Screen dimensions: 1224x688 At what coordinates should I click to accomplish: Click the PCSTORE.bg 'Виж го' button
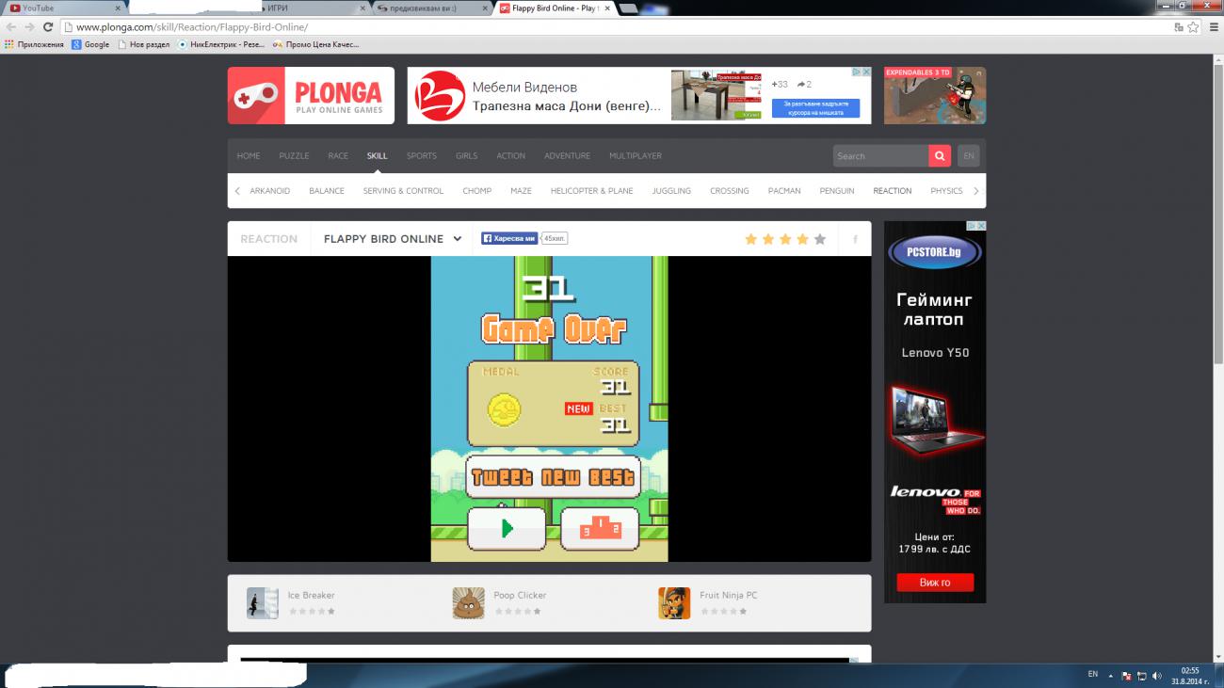point(935,583)
